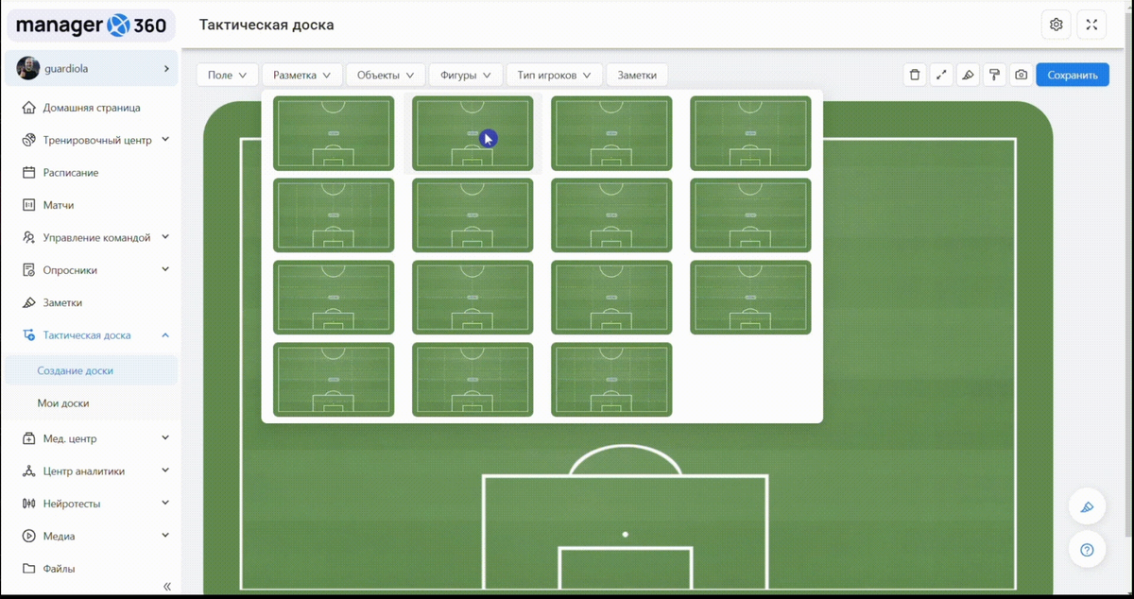This screenshot has height=599, width=1134.
Task: Select Создание доски in the sidebar
Action: [x=91, y=370]
